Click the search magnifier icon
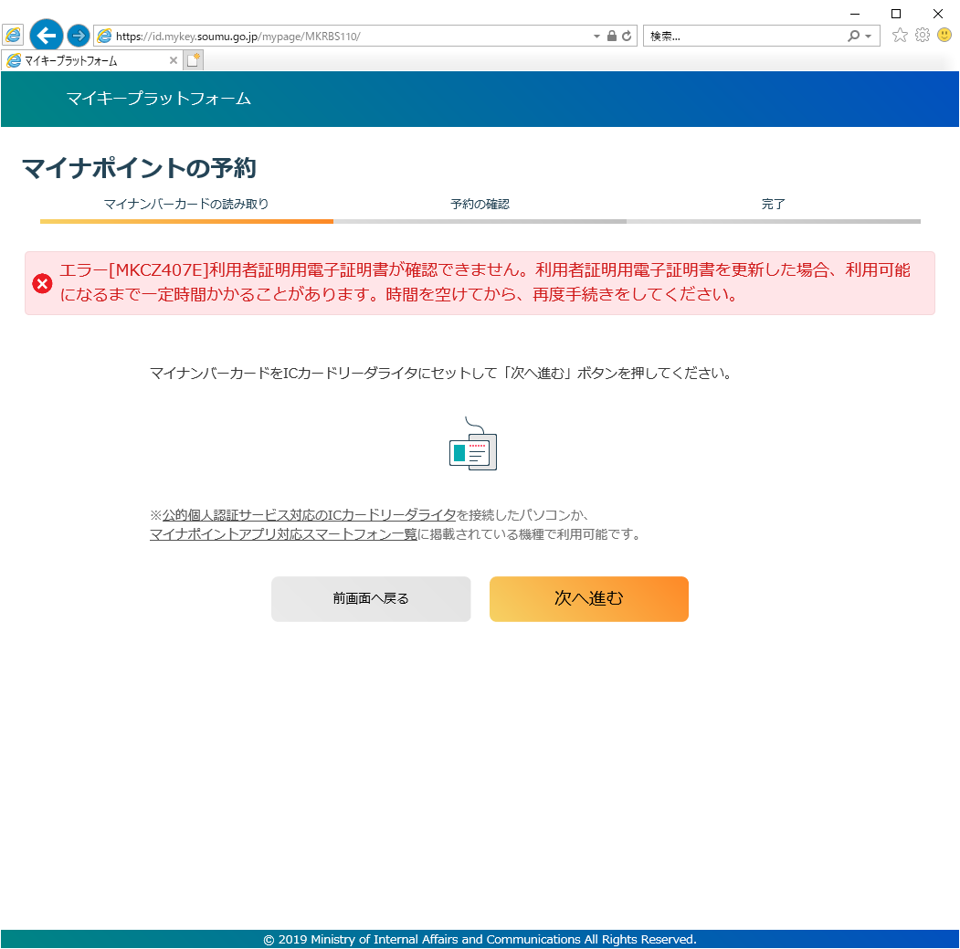 tap(853, 37)
